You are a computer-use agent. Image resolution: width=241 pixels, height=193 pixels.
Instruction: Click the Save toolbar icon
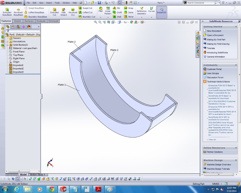pyautogui.click(x=99, y=3)
